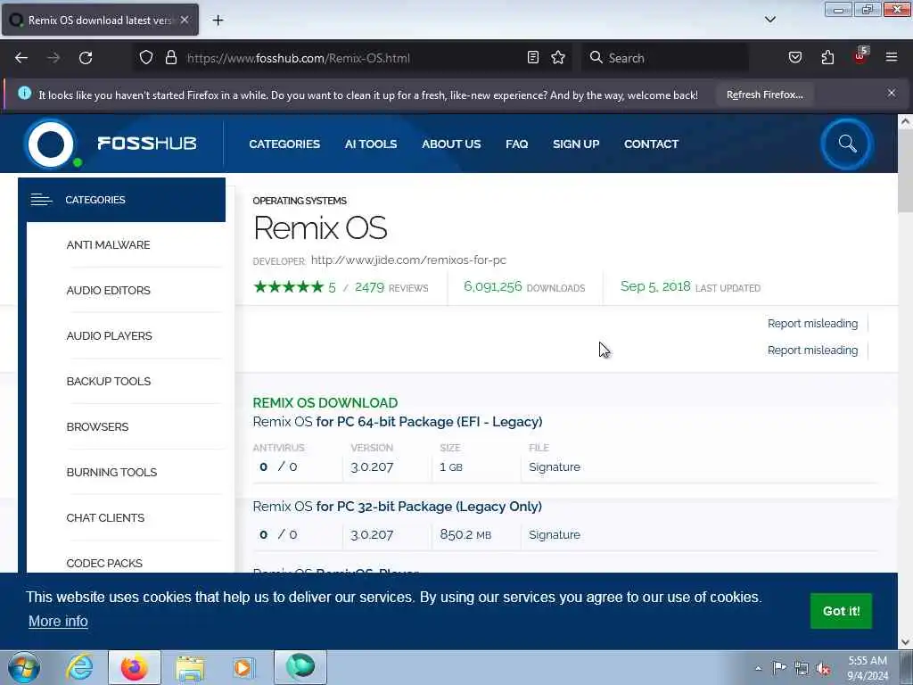
Task: Click the scrollbar down arrow
Action: [x=905, y=642]
